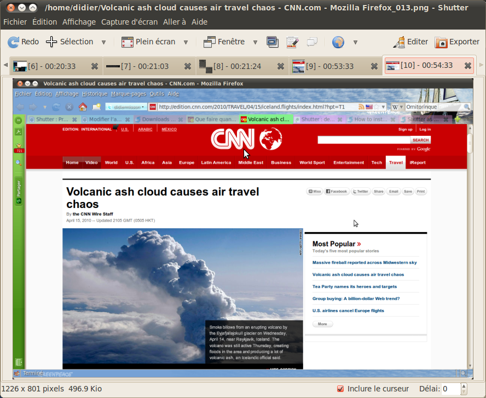Image resolution: width=486 pixels, height=398 pixels.
Task: Click the More button under Most Popular
Action: tap(322, 324)
